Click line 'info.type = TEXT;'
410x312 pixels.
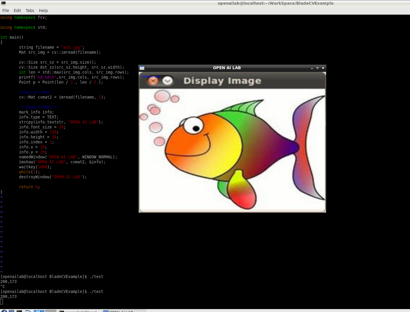39,117
